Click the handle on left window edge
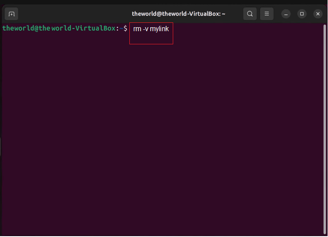328x237 pixels. point(1,147)
